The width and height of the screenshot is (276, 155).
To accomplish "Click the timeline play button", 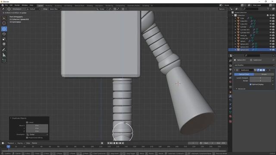I will (x=117, y=143).
